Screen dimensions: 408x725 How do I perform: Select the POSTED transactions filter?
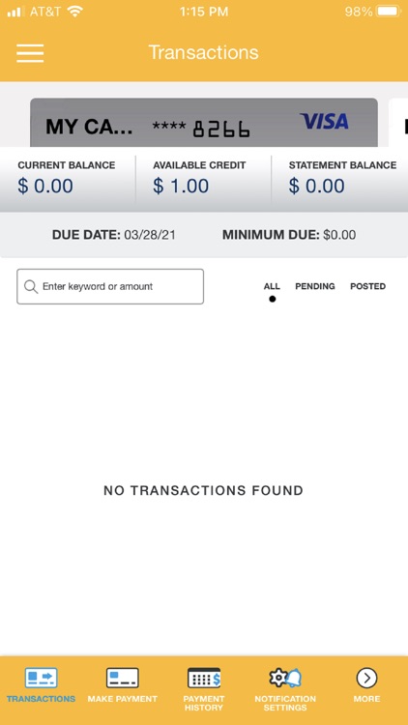pyautogui.click(x=367, y=286)
